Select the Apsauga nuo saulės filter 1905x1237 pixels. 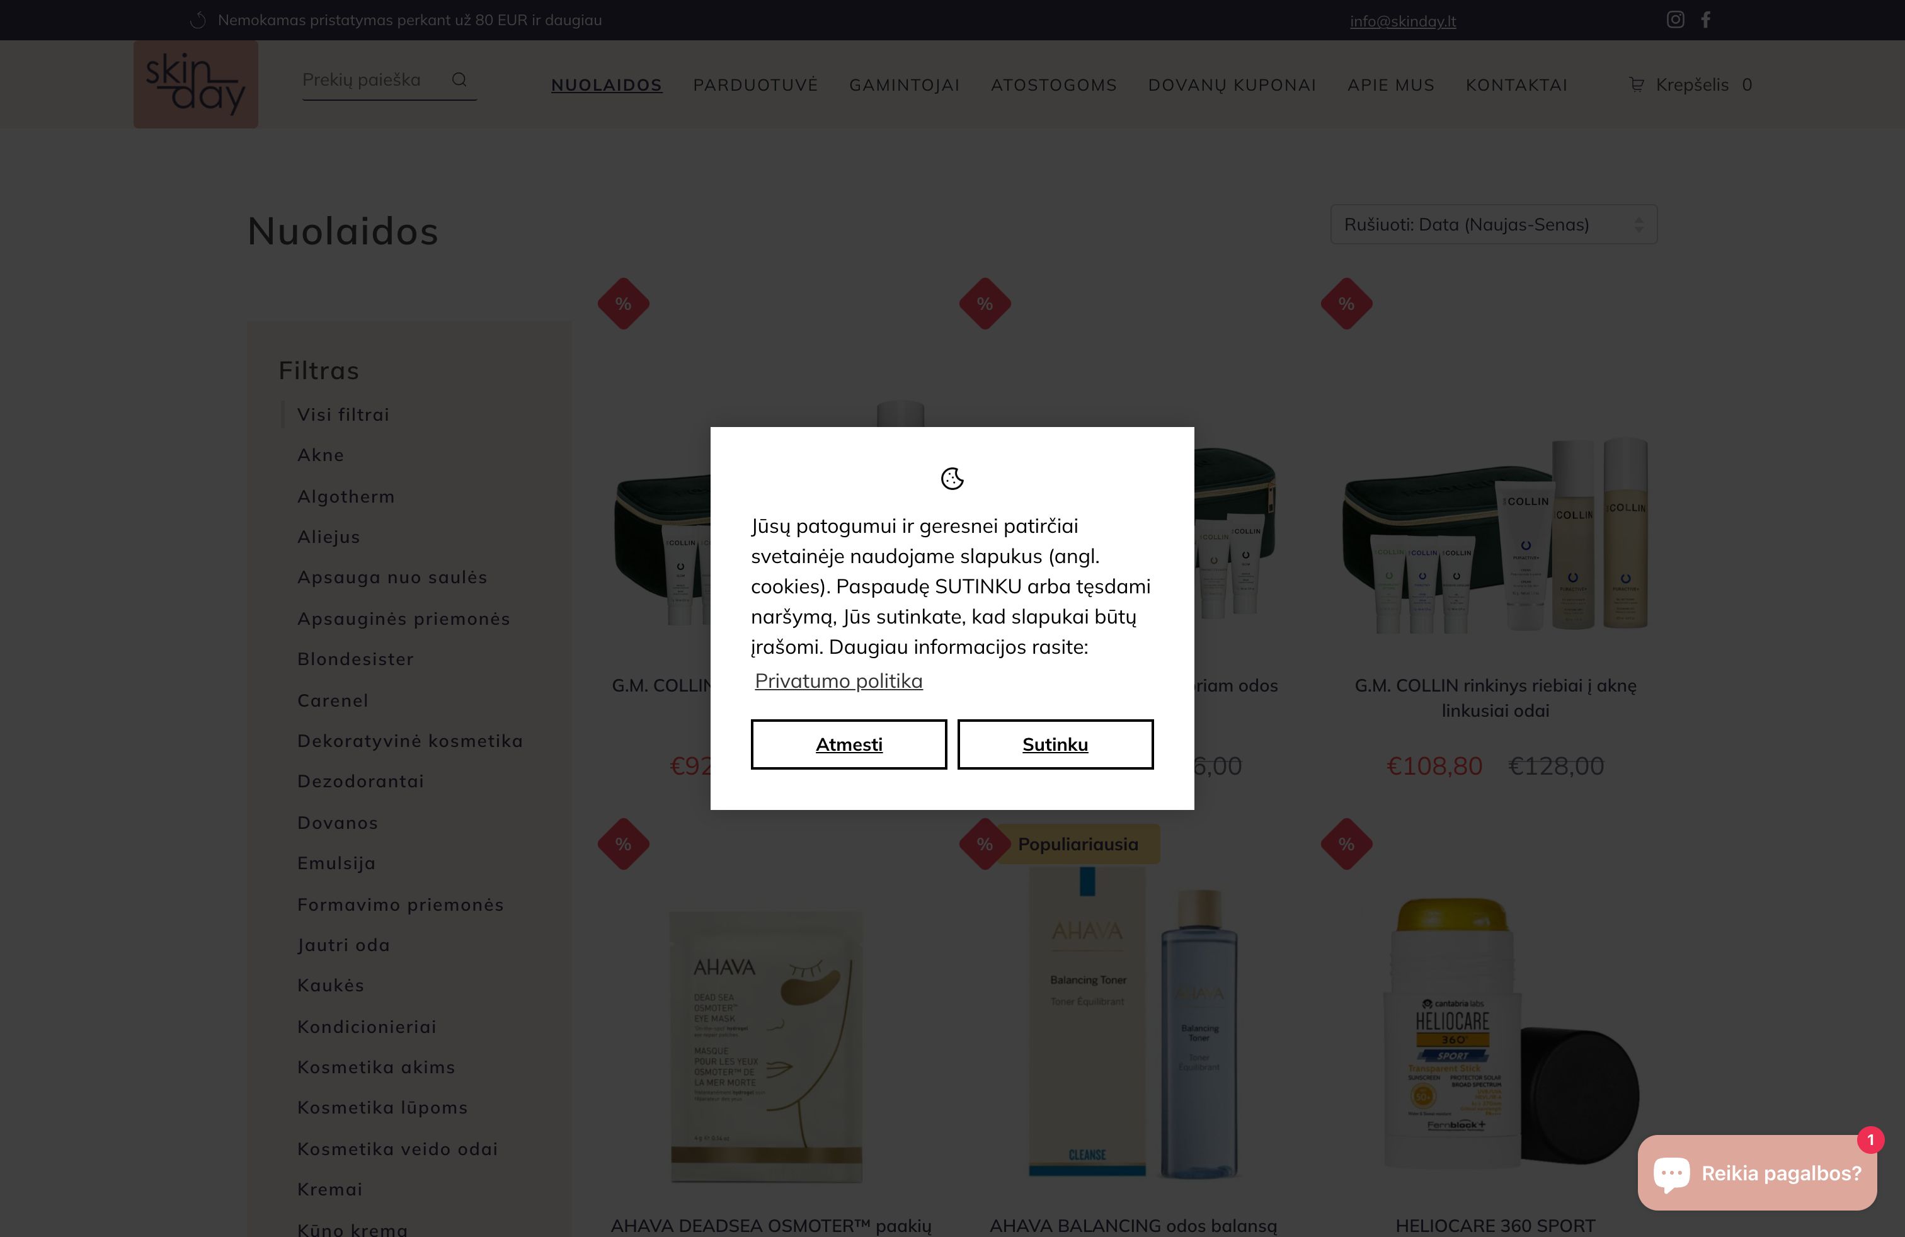tap(392, 577)
